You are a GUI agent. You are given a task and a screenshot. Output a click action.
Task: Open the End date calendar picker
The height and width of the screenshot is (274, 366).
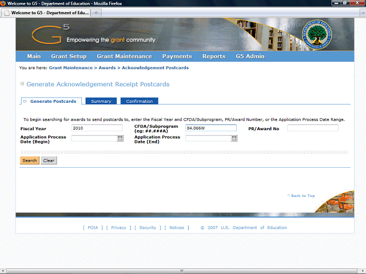pos(234,138)
